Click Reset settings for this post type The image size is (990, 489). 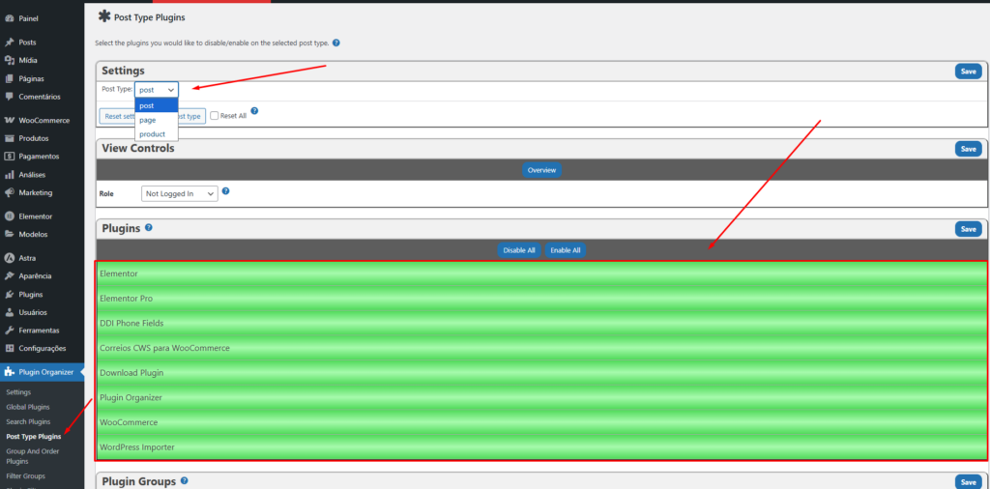(x=152, y=116)
